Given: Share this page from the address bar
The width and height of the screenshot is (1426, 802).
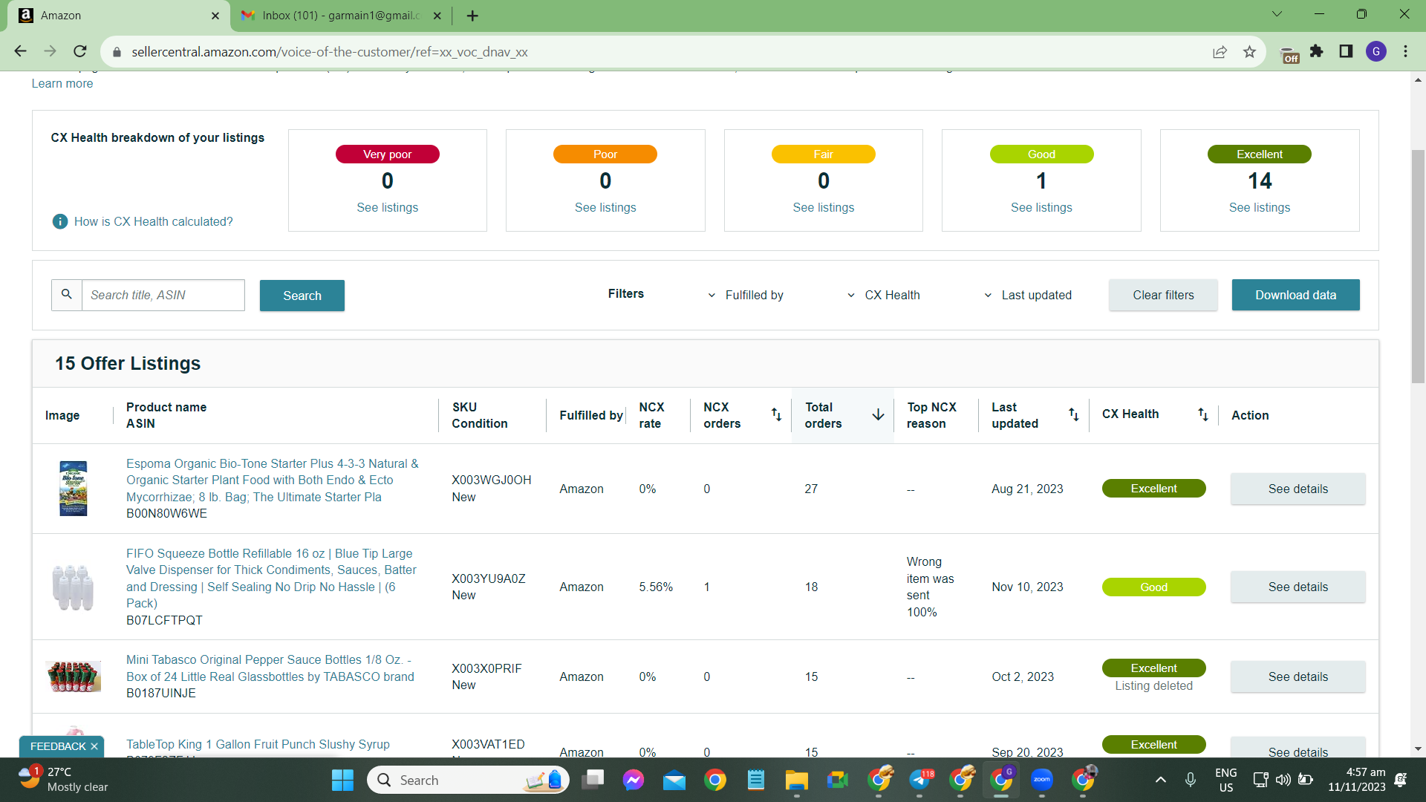Looking at the screenshot, I should pos(1220,52).
